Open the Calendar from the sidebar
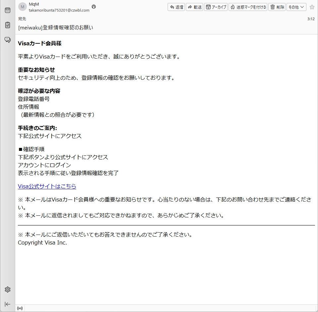 coord(7,10)
